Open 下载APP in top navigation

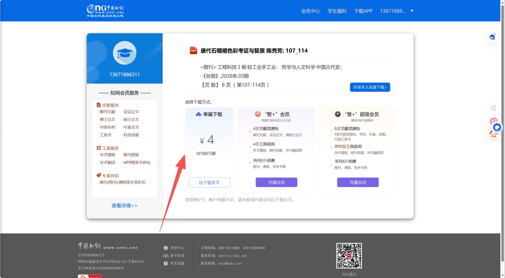(363, 11)
